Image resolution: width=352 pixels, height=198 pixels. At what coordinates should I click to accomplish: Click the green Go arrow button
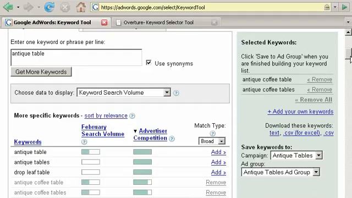click(x=344, y=7)
